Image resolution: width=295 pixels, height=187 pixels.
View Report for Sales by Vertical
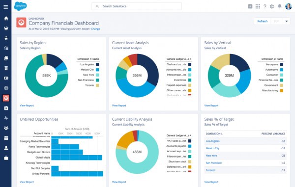pyautogui.click(x=211, y=106)
